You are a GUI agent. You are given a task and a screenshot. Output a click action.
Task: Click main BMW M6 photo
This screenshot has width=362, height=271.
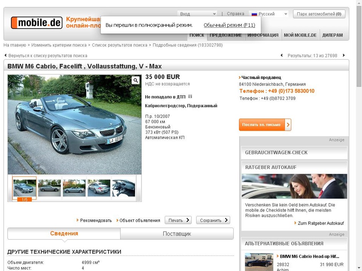(75, 125)
